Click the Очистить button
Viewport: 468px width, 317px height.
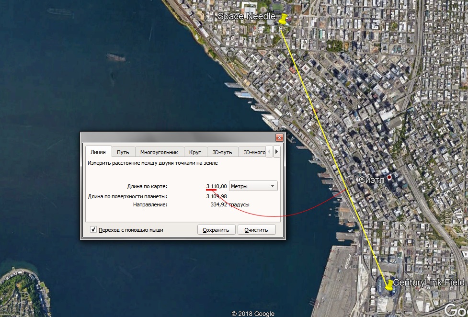click(x=256, y=230)
